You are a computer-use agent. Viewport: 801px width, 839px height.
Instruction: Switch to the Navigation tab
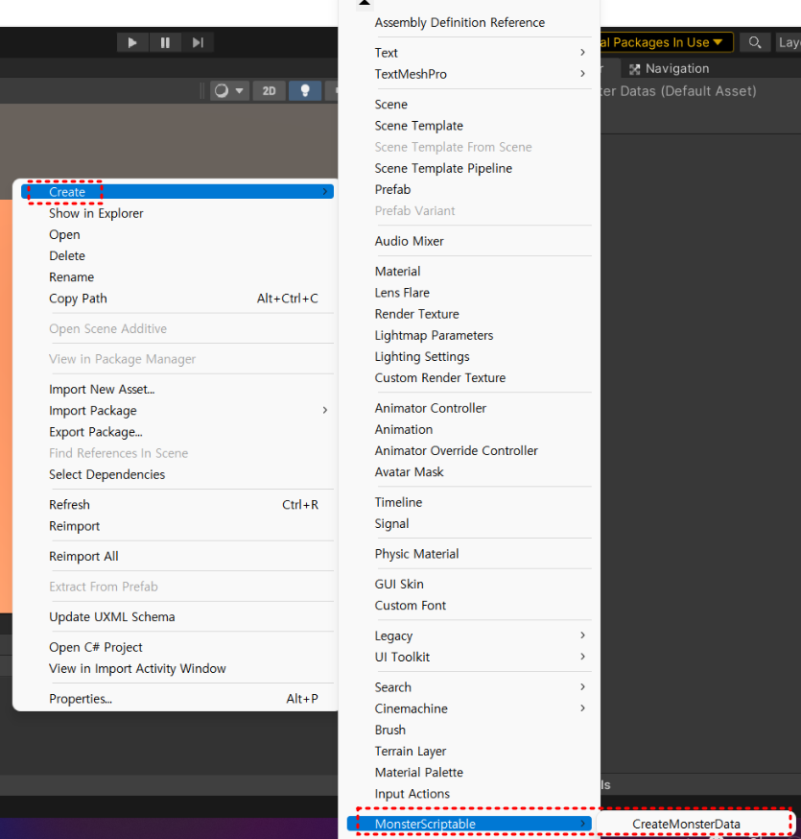click(x=670, y=68)
